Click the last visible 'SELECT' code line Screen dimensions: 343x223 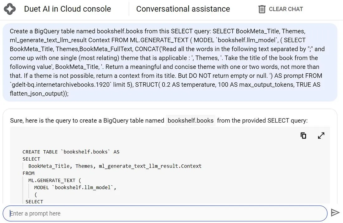point(34,201)
